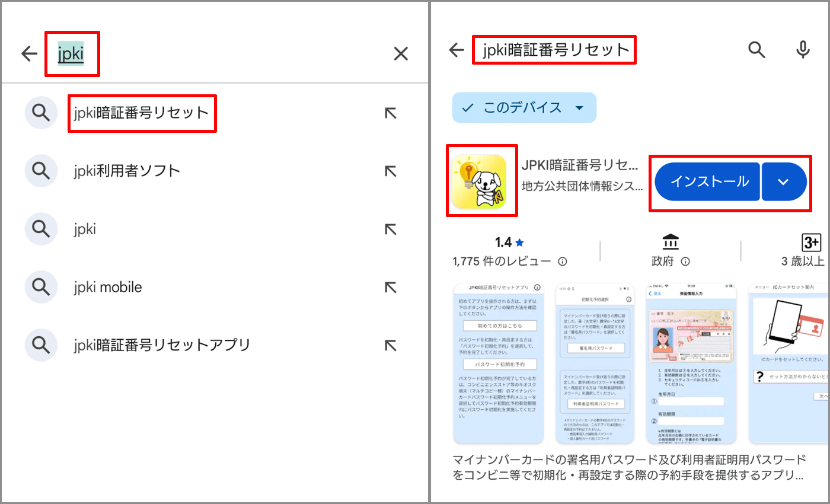Viewport: 830px width, 504px height.
Task: Clear search text with the X icon
Action: click(x=401, y=54)
